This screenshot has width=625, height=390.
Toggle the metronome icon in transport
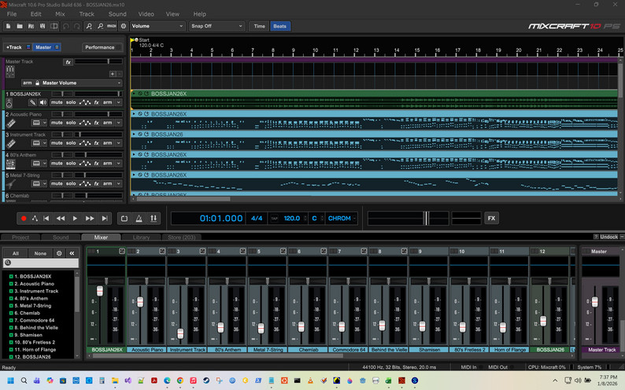coord(139,218)
